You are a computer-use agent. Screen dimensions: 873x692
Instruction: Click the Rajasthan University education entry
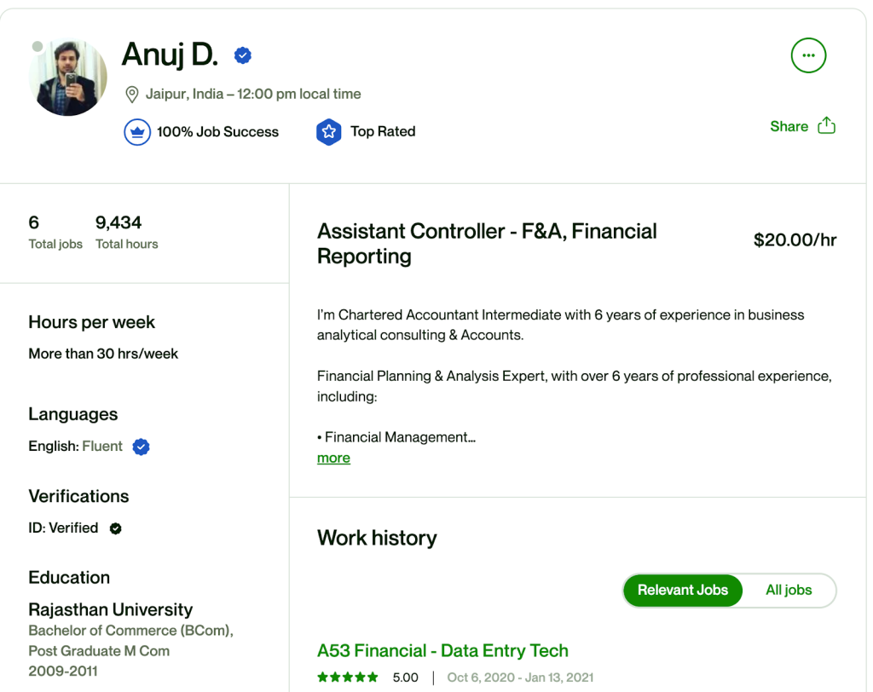click(x=111, y=610)
